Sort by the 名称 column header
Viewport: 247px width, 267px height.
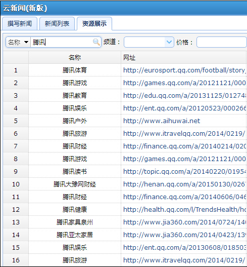75,58
